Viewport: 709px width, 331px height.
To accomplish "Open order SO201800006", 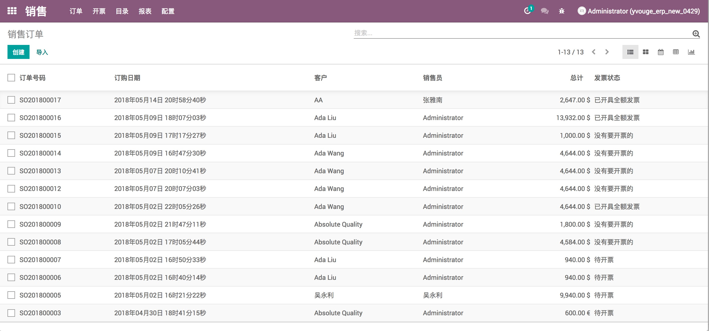I will pos(40,277).
